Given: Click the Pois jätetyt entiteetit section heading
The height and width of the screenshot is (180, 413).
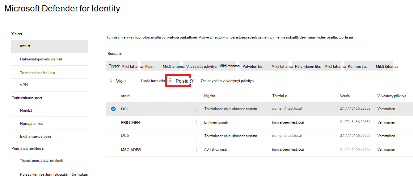Looking at the screenshot, I should click(x=27, y=148).
